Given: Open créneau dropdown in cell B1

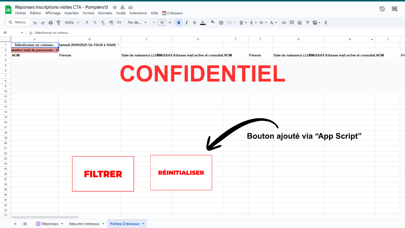Looking at the screenshot, I should (x=118, y=45).
